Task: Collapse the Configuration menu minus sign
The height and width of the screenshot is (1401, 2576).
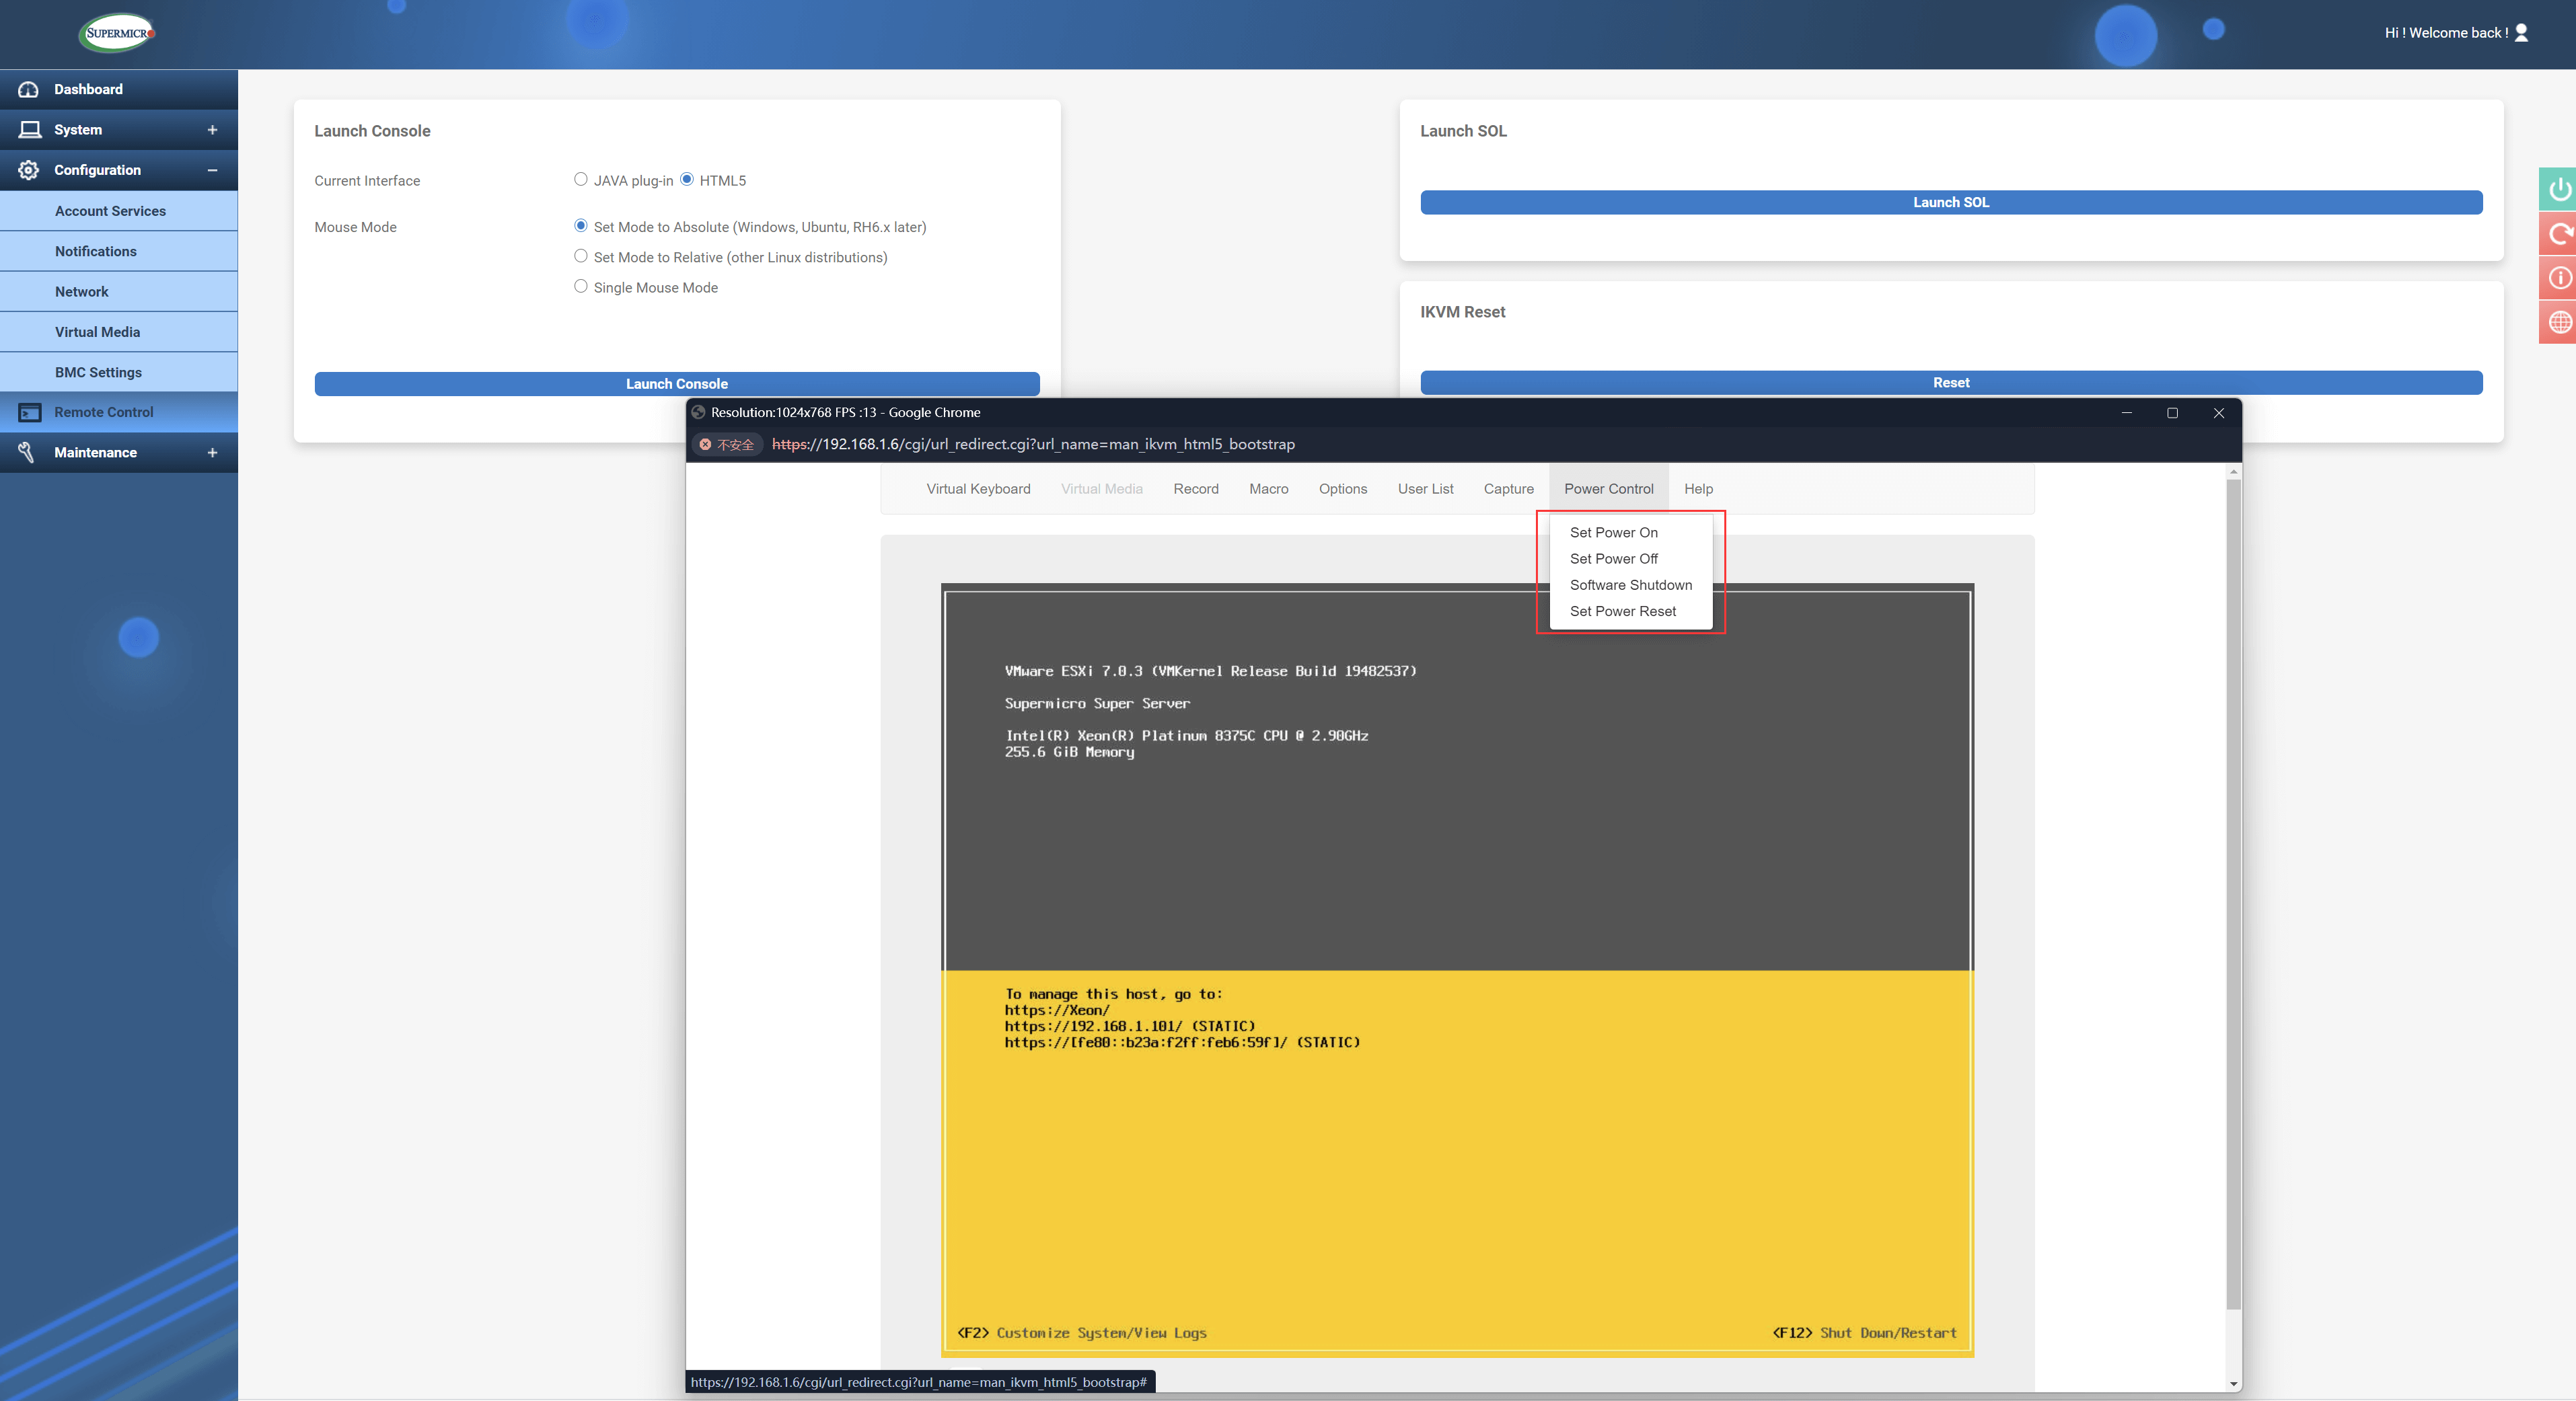Action: [x=212, y=170]
